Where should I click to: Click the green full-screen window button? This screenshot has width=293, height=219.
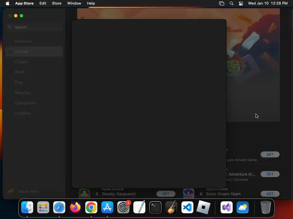point(21,16)
